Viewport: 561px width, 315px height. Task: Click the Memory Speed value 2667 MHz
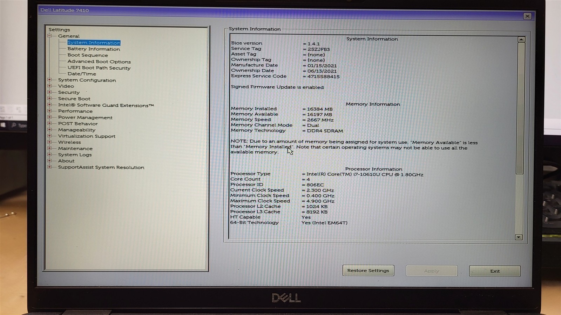coord(320,120)
